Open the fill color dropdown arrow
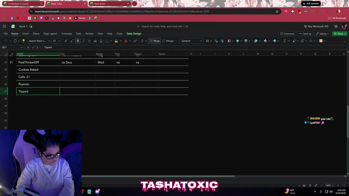This screenshot has height=196, width=349. point(120,41)
